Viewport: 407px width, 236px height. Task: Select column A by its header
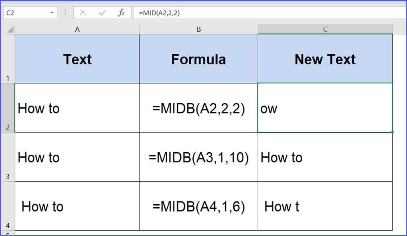pos(77,30)
